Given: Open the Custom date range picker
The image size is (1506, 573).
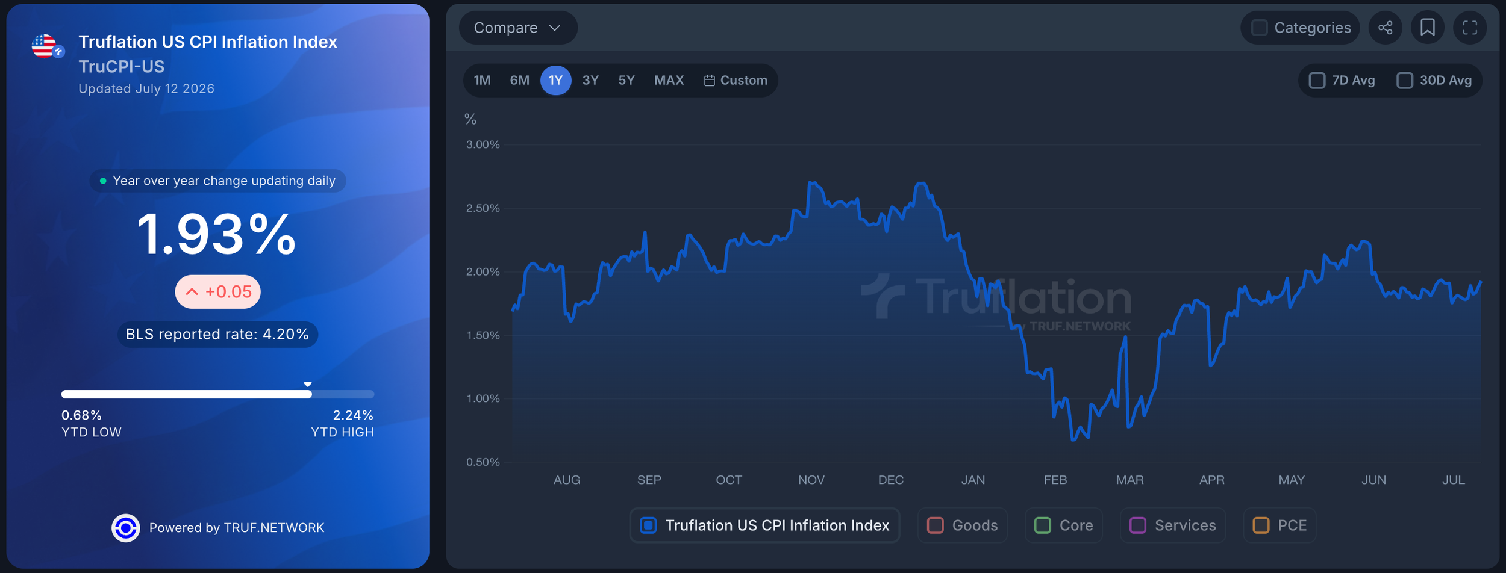Looking at the screenshot, I should click(736, 81).
